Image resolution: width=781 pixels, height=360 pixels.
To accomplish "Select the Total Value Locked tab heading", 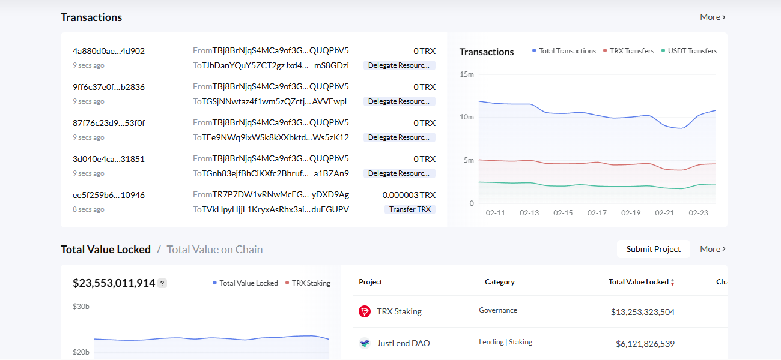I will pos(106,250).
